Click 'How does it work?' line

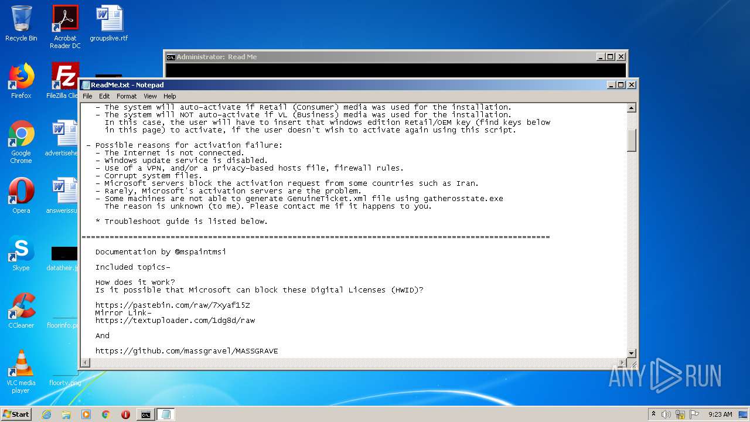click(x=135, y=283)
